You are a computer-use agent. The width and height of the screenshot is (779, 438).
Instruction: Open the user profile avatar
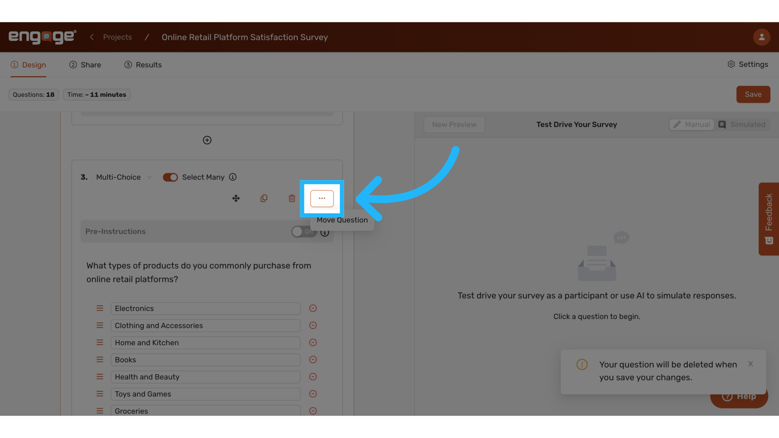click(x=762, y=37)
